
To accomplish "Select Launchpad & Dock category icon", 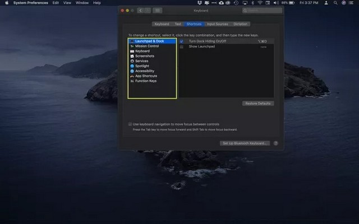I will pos(132,41).
